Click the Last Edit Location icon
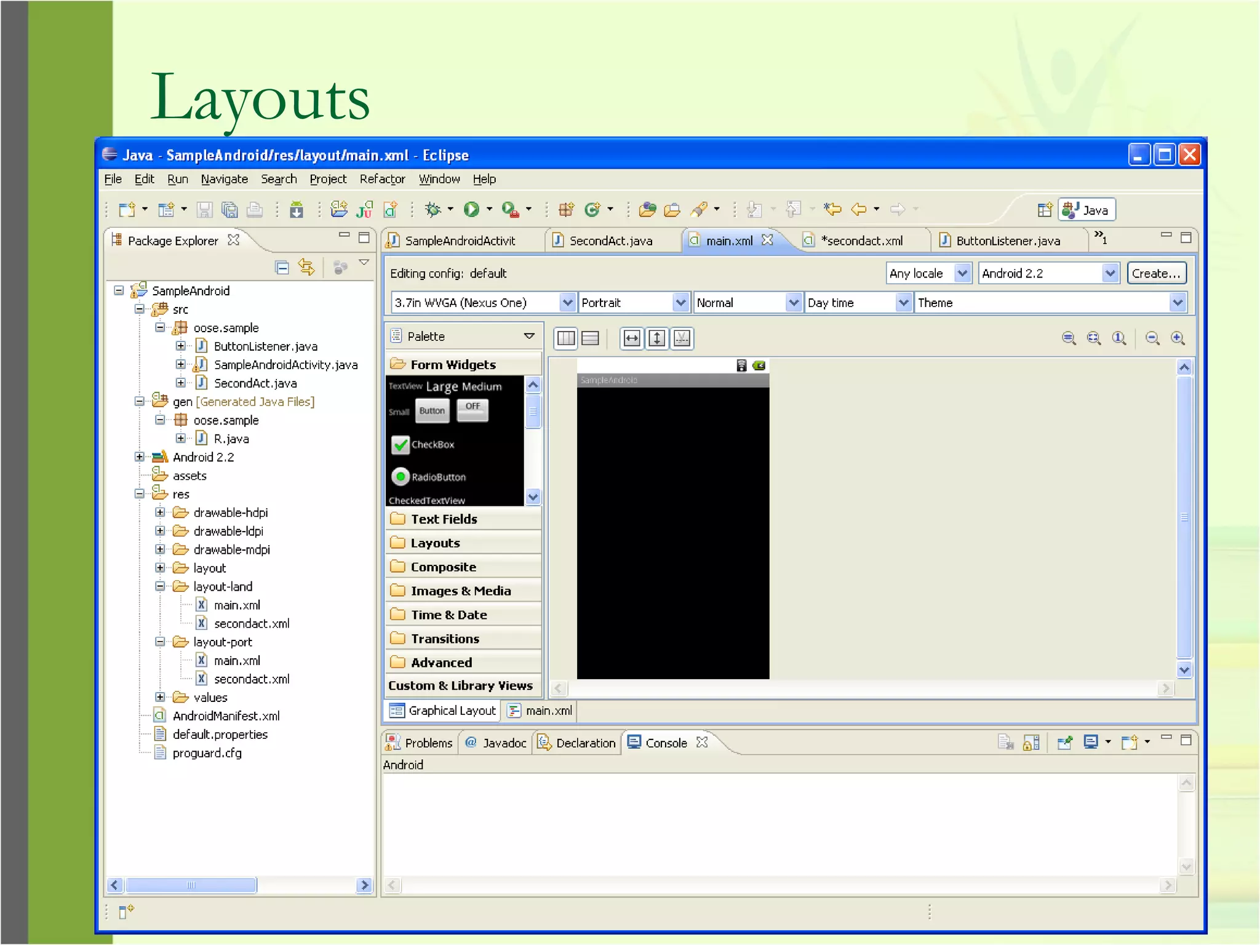The width and height of the screenshot is (1260, 945). [x=832, y=210]
